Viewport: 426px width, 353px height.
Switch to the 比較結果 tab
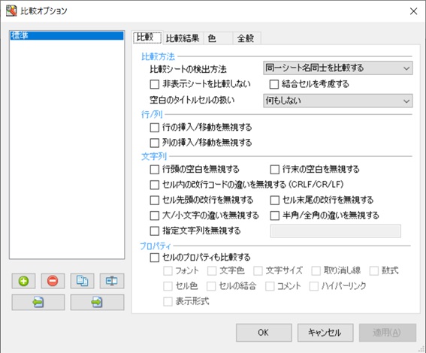pyautogui.click(x=183, y=38)
